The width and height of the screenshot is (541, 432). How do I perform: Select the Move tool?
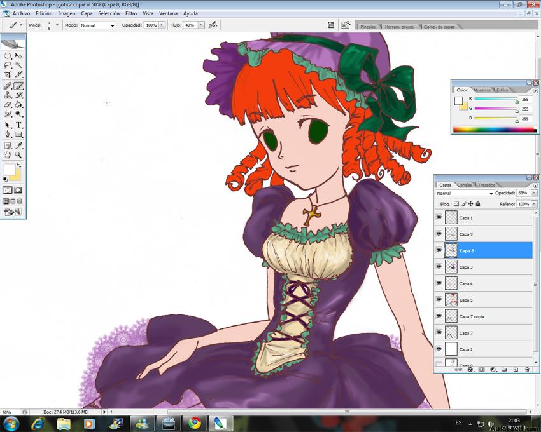[x=18, y=56]
